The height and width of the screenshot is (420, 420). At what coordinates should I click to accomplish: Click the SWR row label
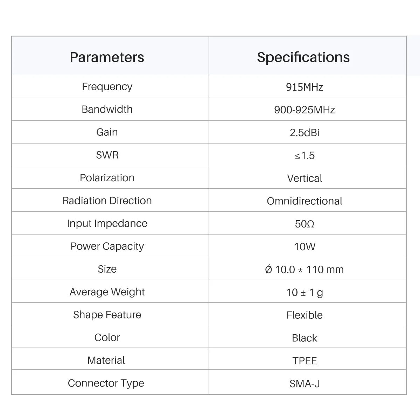point(107,155)
